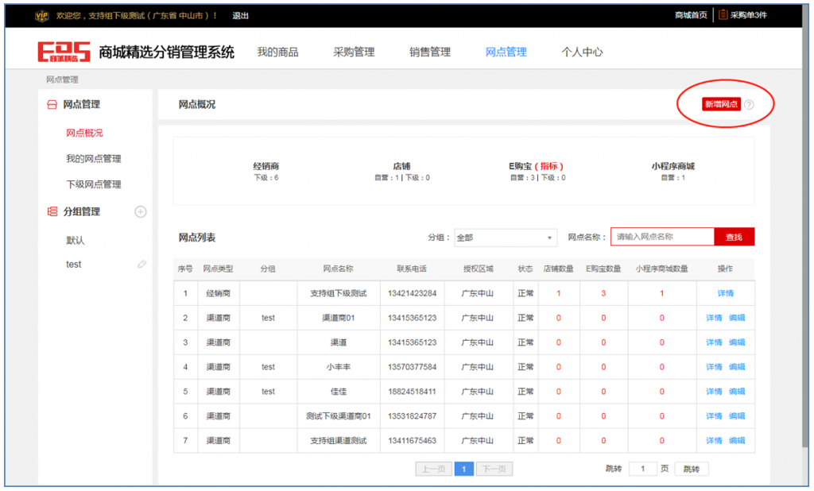Select 我的网点管理 in the sidebar
This screenshot has width=814, height=491.
click(x=94, y=158)
